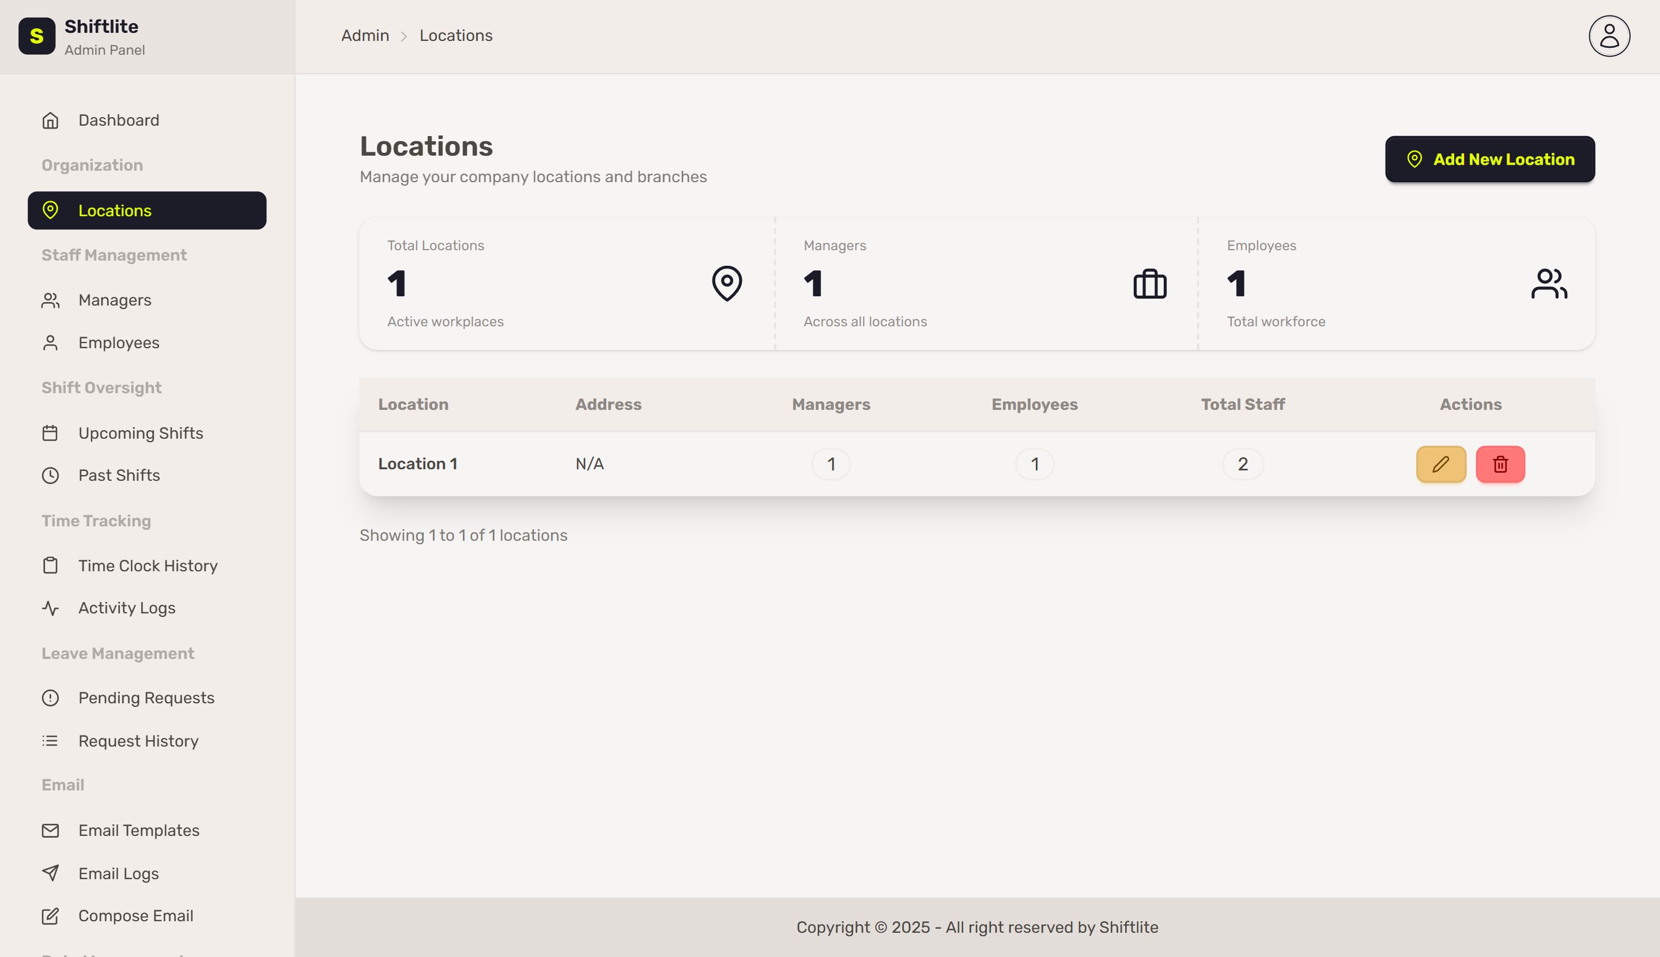Go to Email Templates

(139, 830)
